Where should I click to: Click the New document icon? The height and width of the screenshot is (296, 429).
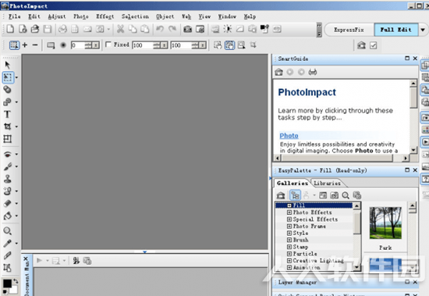click(10, 29)
